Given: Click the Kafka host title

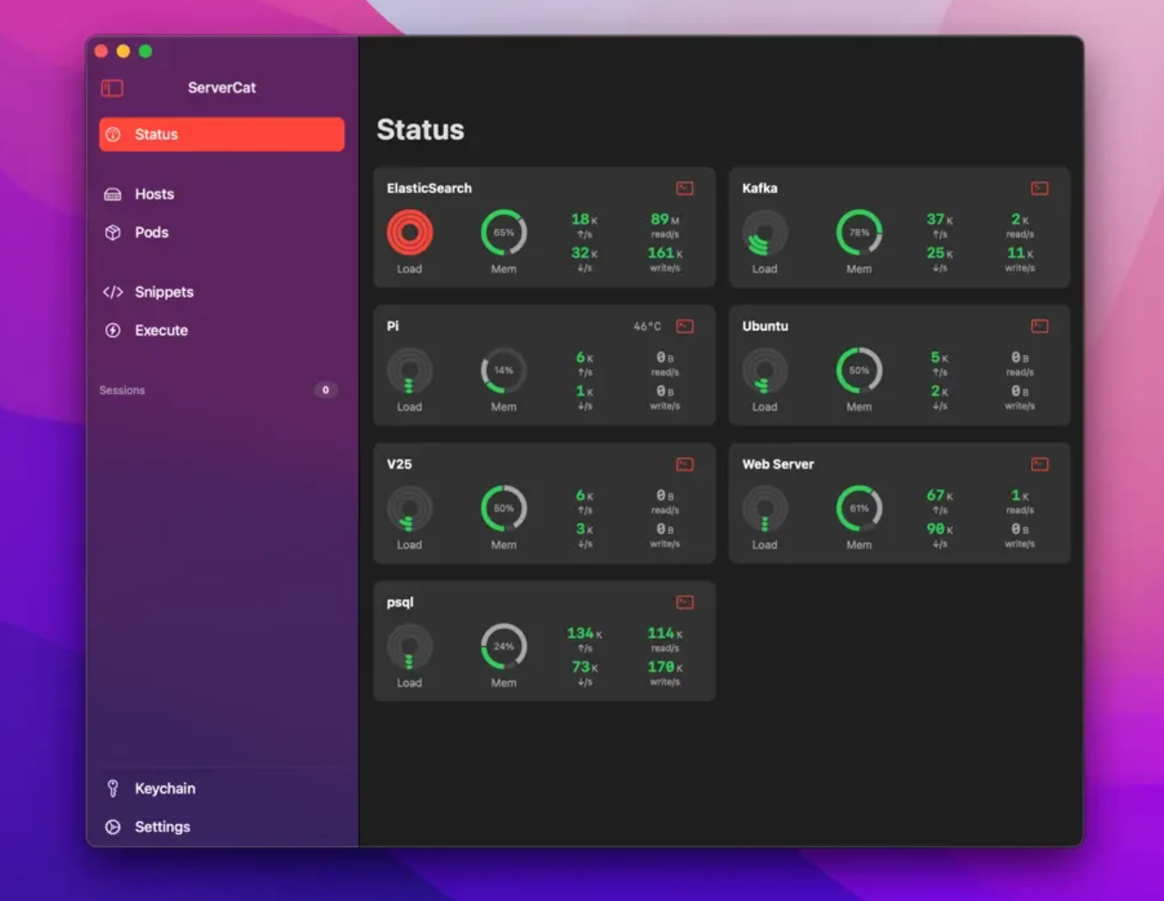Looking at the screenshot, I should (760, 188).
